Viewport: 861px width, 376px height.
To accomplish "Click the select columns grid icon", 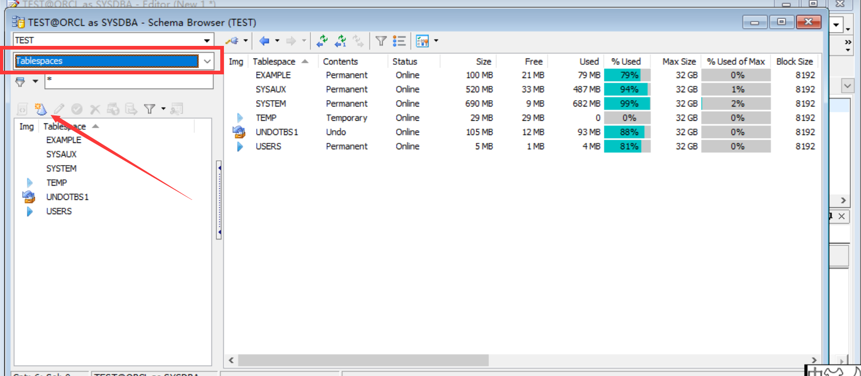I will tap(423, 41).
